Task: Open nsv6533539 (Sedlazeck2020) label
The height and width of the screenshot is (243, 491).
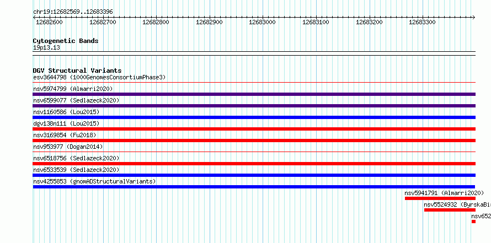Action: (76, 170)
